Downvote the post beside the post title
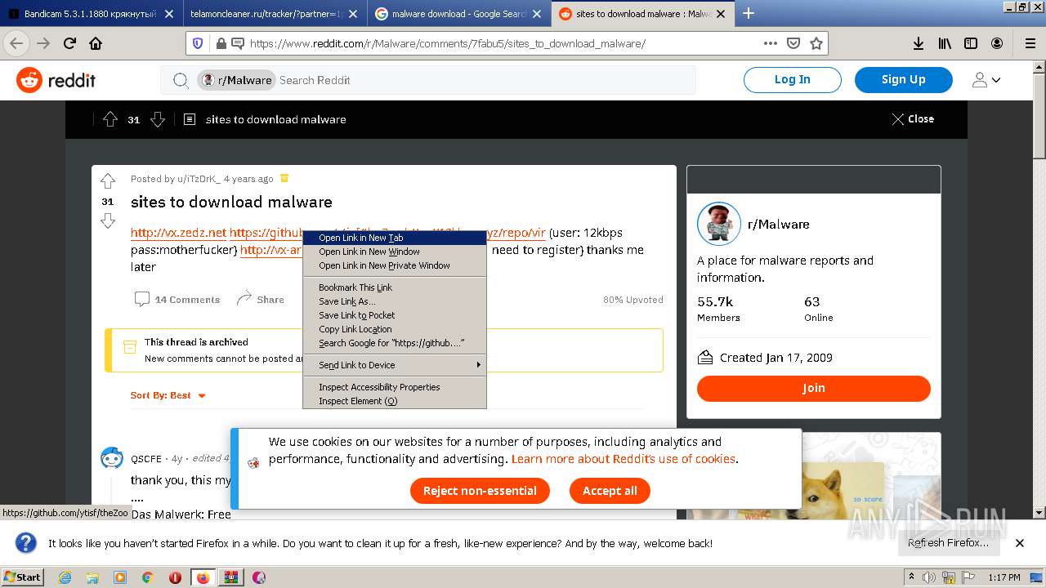 [107, 220]
